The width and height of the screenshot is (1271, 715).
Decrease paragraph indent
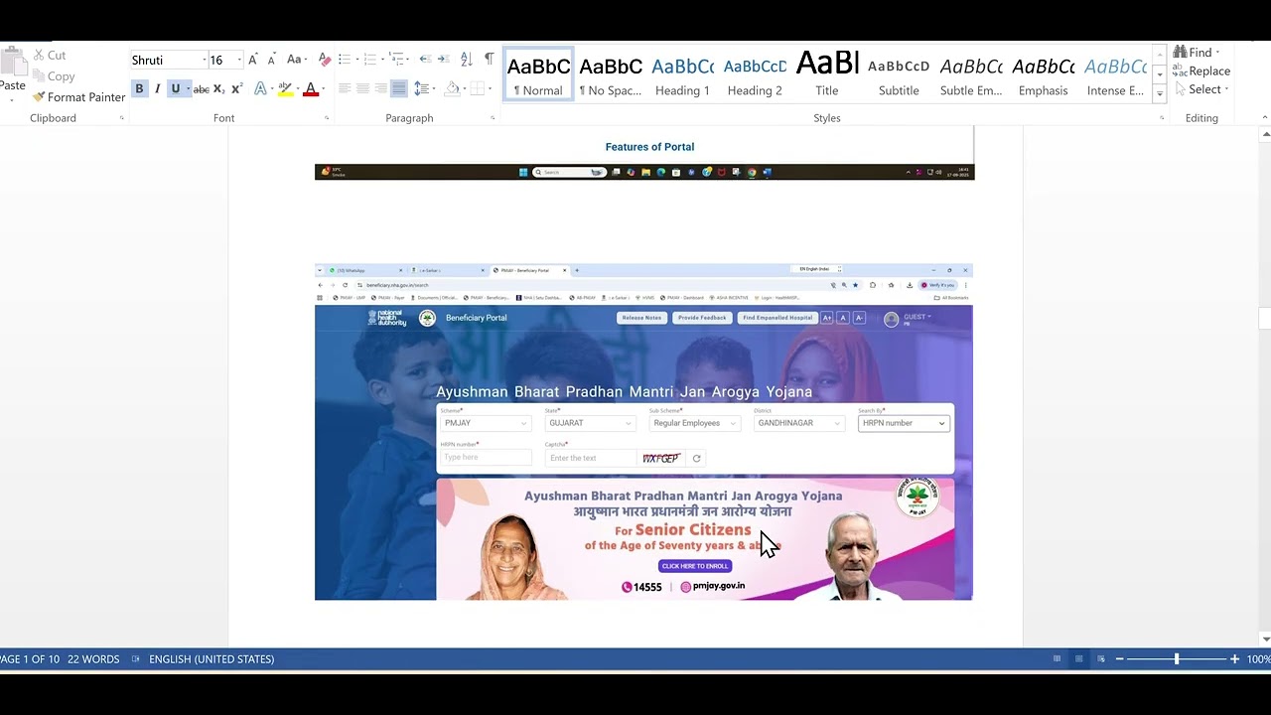425,60
